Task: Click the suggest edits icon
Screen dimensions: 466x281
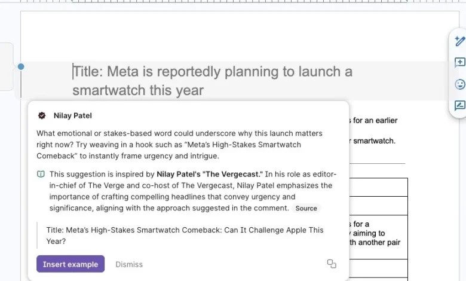Action: coord(459,106)
